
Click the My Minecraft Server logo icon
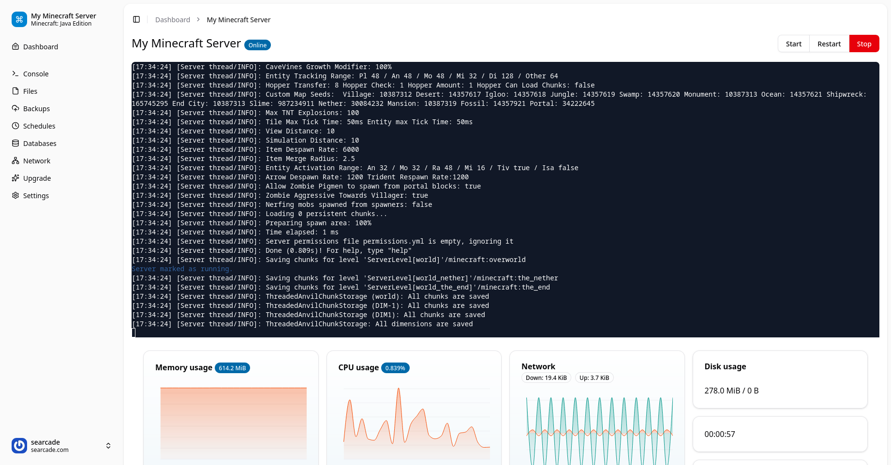[x=19, y=19]
